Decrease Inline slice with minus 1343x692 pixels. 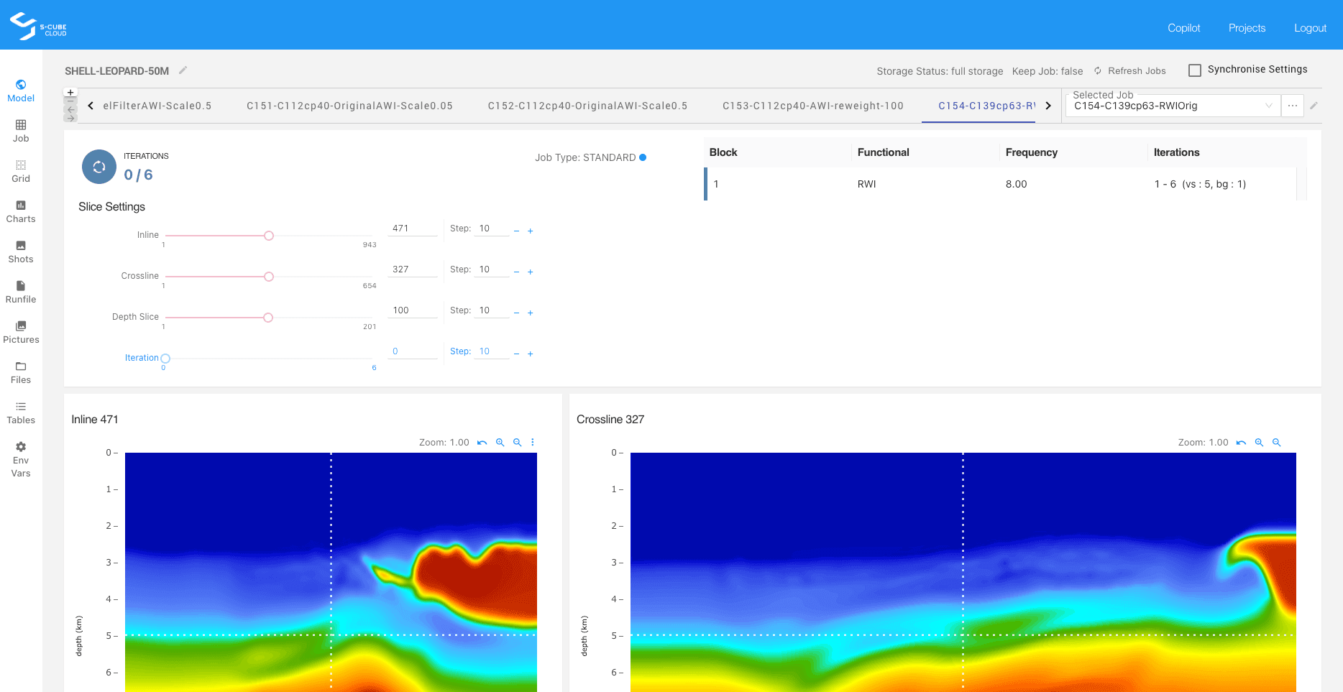tap(516, 231)
